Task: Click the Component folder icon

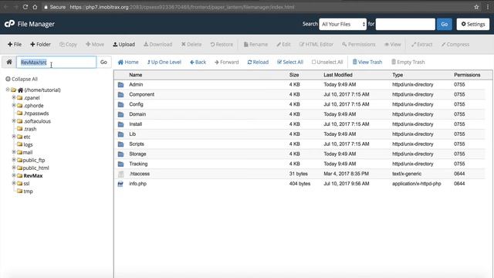Action: coord(120,94)
